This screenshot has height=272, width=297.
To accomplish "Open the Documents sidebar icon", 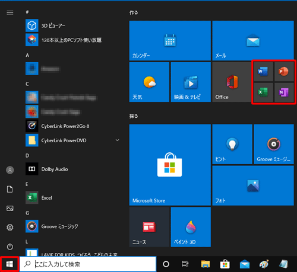I will pos(10,189).
